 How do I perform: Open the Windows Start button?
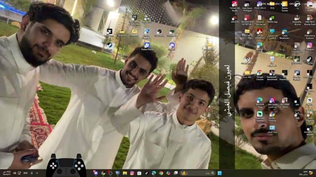coord(220,173)
